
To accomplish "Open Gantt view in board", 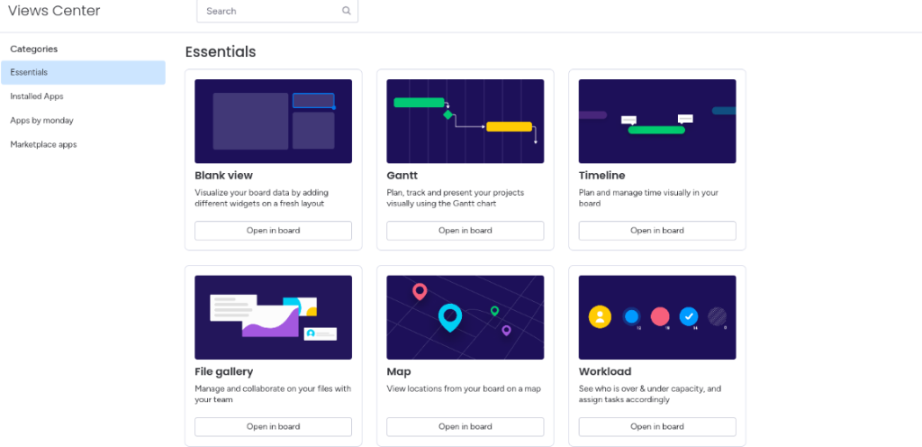I will [466, 231].
